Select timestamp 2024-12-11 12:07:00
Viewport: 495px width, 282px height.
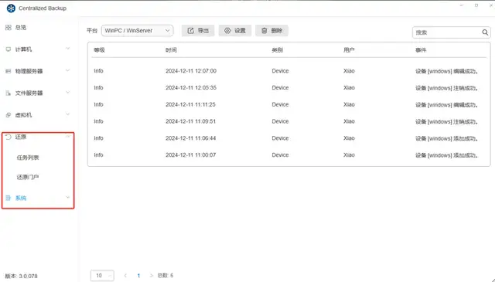click(191, 71)
